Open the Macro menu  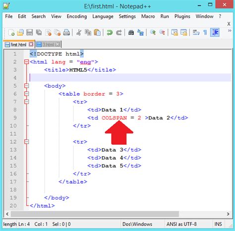pyautogui.click(x=148, y=16)
